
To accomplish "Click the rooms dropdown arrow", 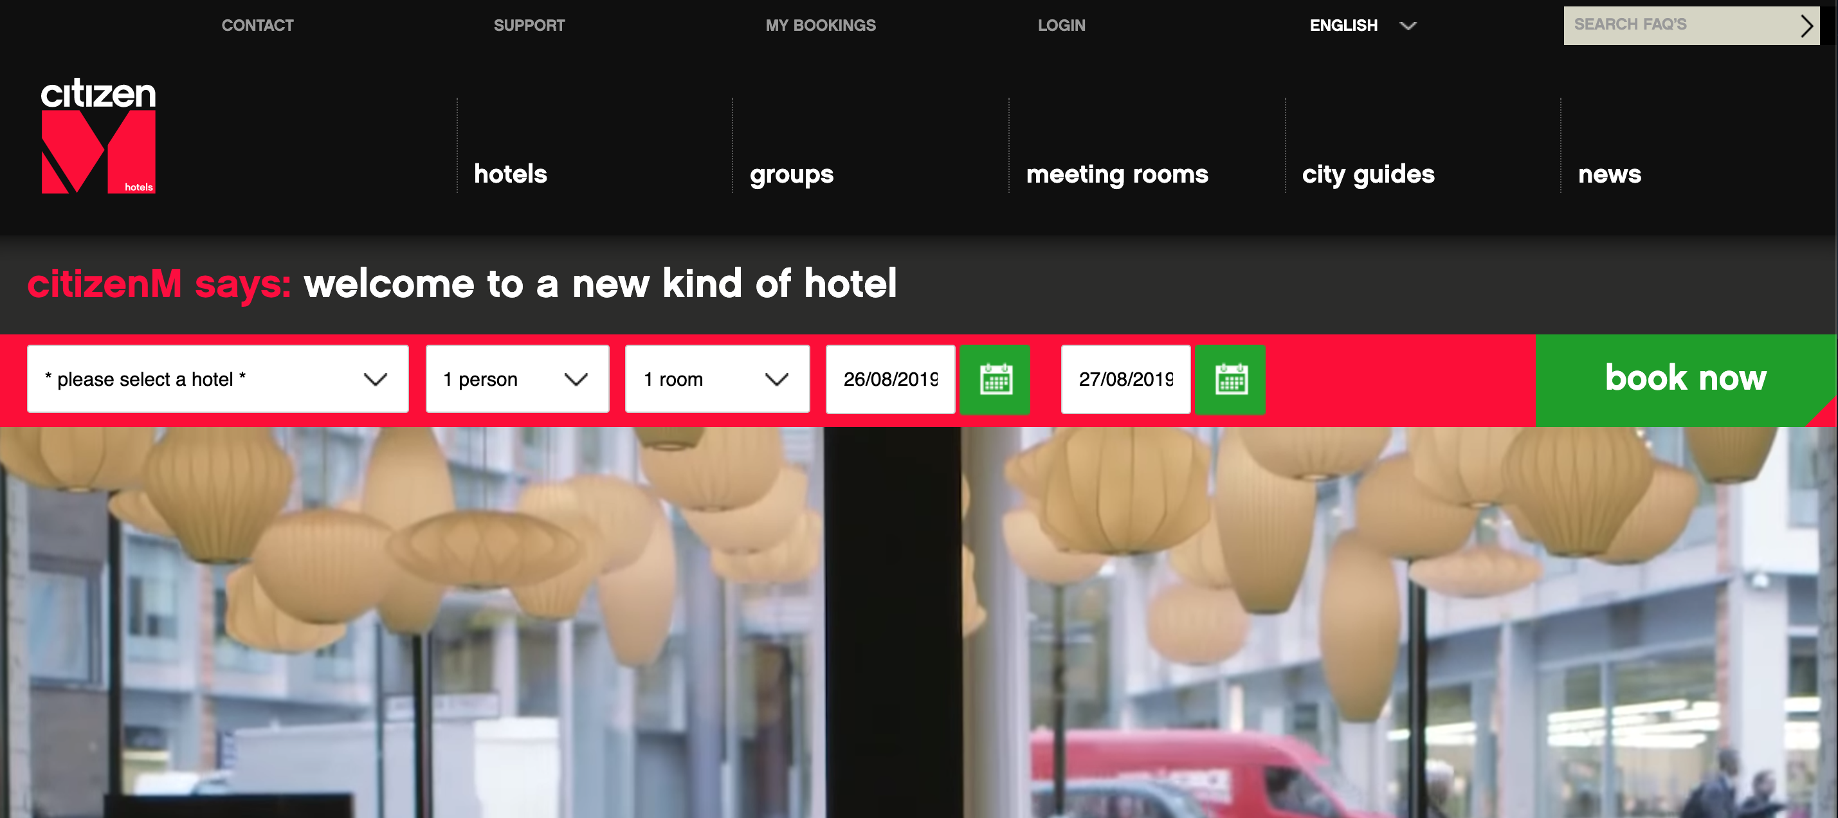I will click(777, 379).
